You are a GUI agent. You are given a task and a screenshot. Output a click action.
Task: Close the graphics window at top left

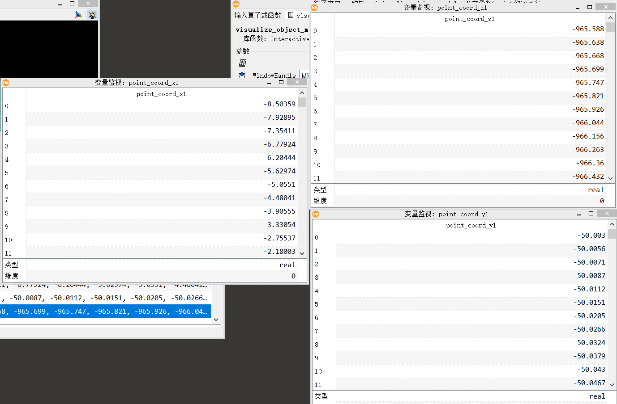pyautogui.click(x=88, y=4)
